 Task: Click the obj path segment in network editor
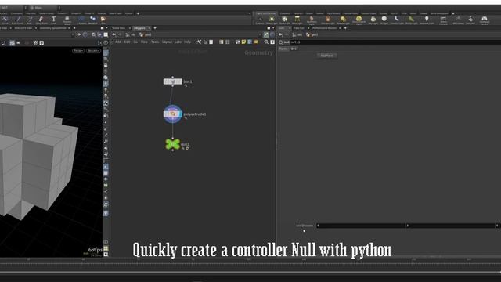(131, 34)
